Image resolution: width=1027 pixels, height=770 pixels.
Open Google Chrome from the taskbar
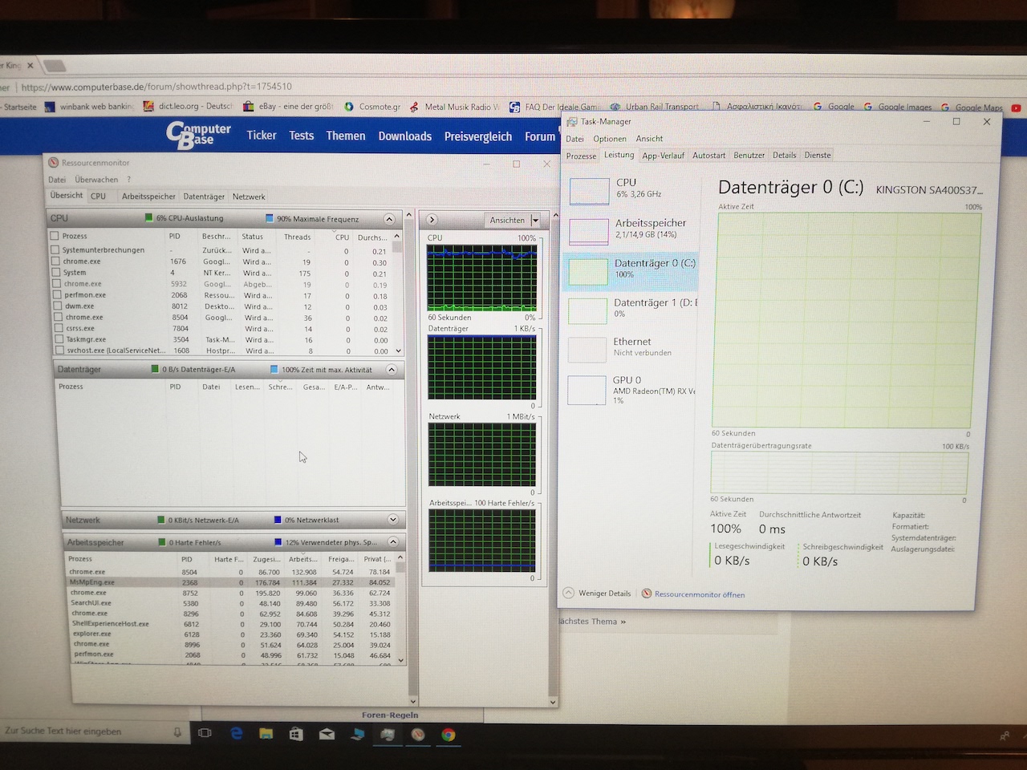[x=449, y=735]
